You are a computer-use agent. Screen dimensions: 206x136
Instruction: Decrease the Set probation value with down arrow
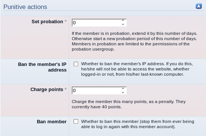123,24
